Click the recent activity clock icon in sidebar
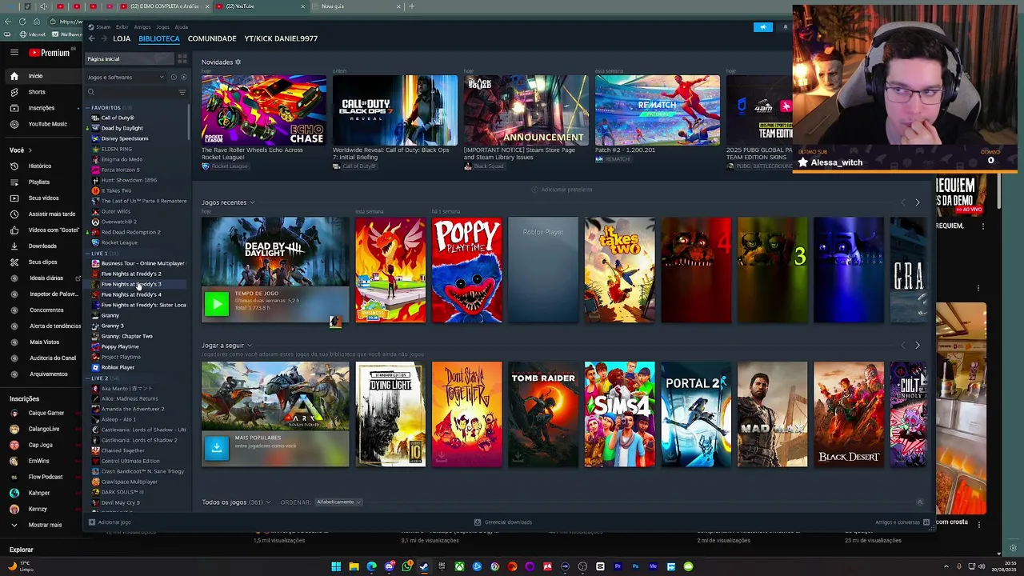Viewport: 1024px width, 576px height. (x=174, y=77)
